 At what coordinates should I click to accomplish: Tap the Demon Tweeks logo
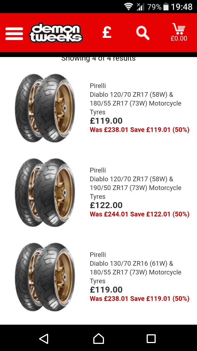56,33
